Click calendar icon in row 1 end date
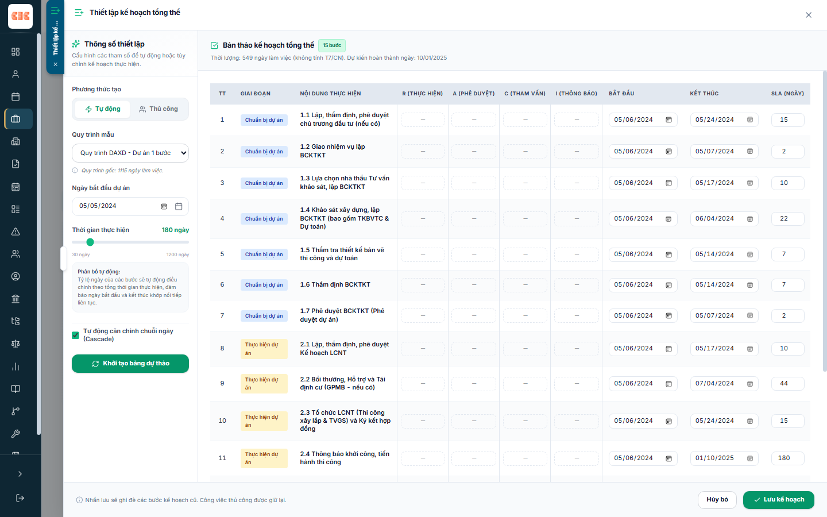 [750, 120]
